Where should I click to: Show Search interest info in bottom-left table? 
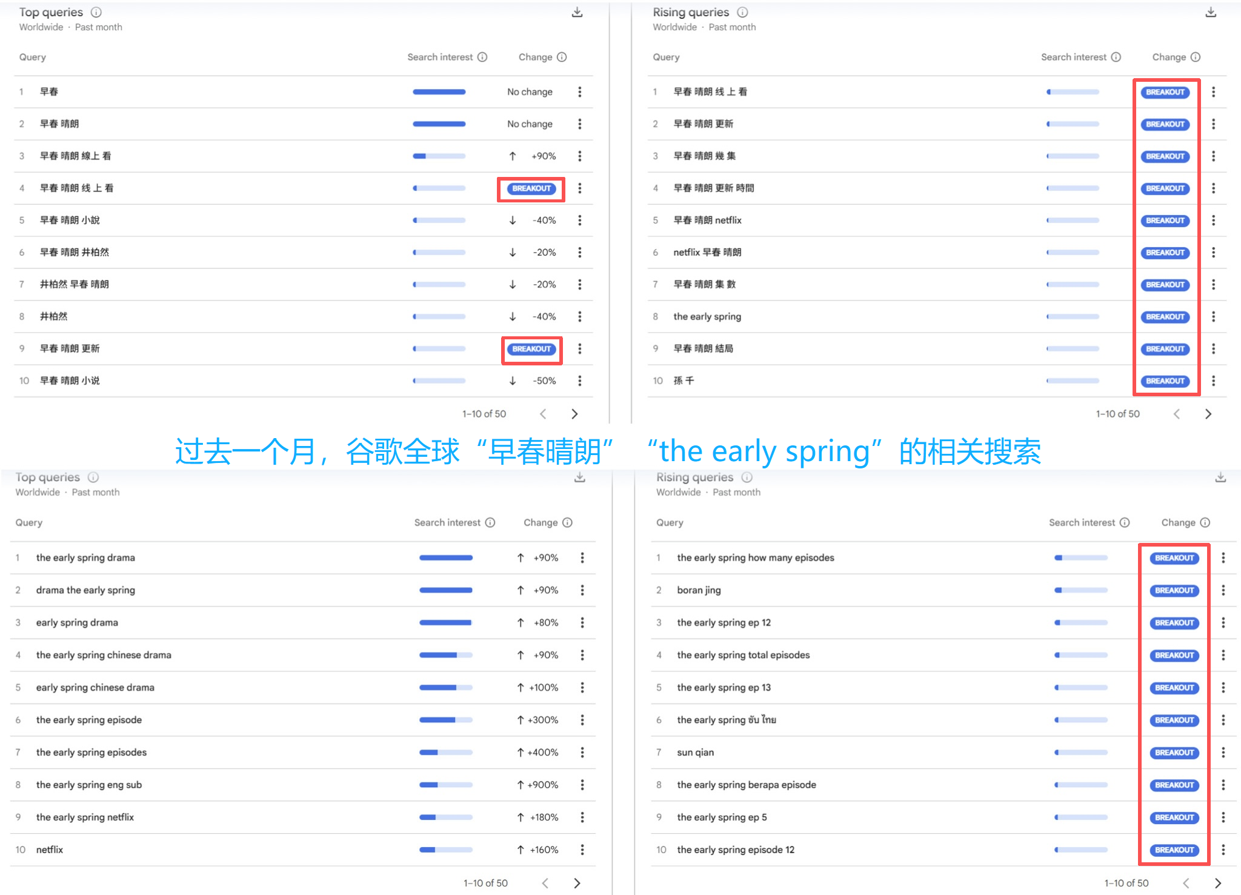(x=490, y=522)
